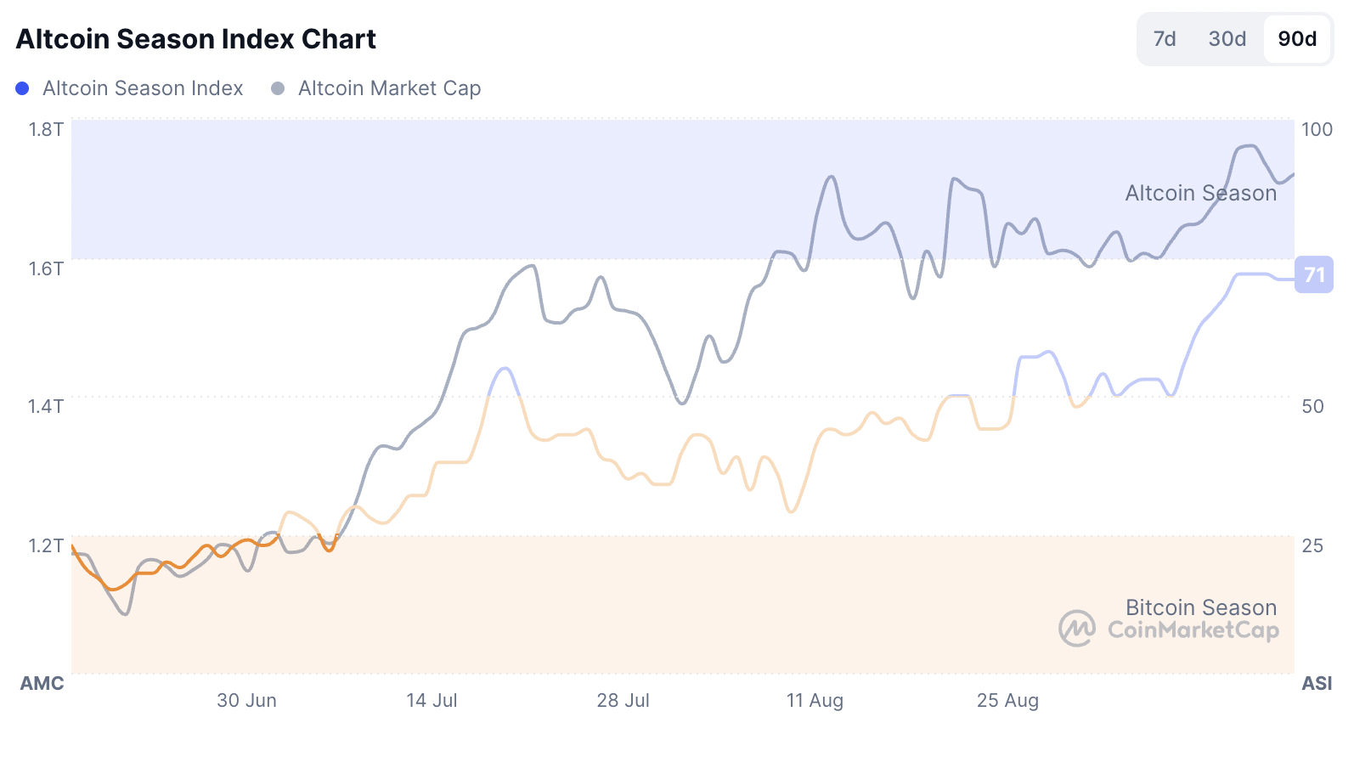Click the blue Altcoin Season Index legend dot
This screenshot has height=768, width=1354.
[22, 88]
